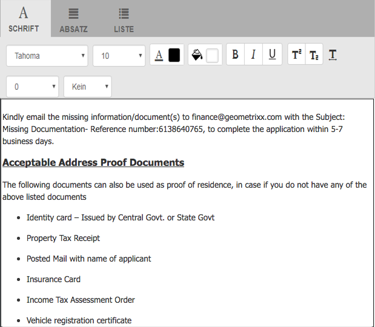Click Posted Mail with name of applicant

click(x=88, y=259)
